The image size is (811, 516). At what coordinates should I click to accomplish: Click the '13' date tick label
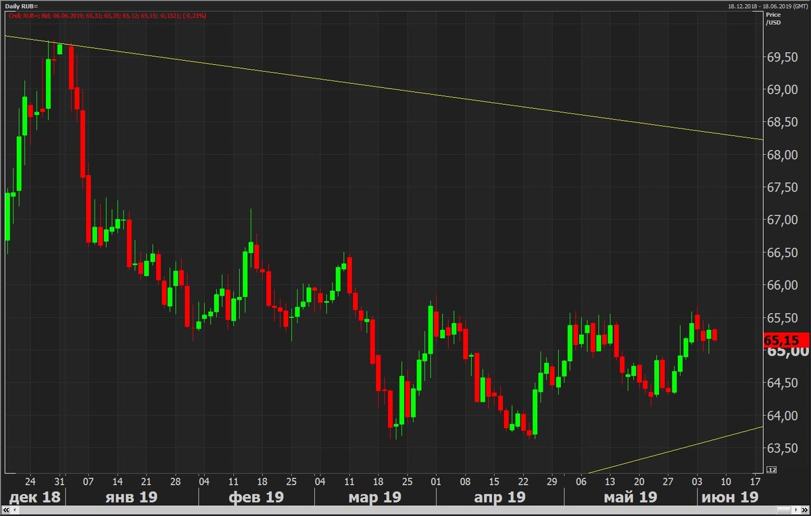click(x=610, y=482)
